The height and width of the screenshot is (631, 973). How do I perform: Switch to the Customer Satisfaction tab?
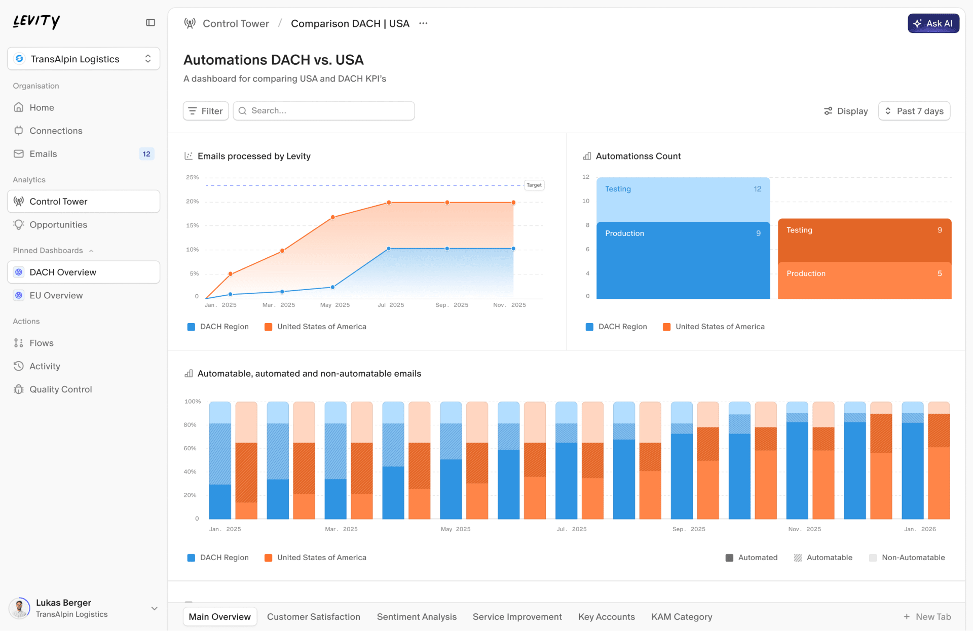point(314,617)
